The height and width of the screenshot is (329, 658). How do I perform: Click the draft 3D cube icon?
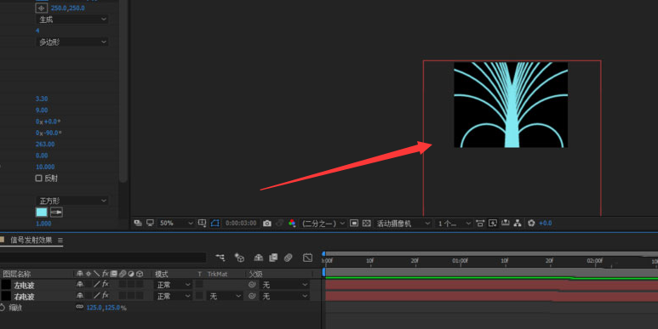pos(239,258)
